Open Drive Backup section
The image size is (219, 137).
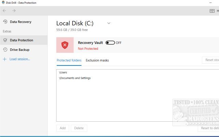click(x=20, y=50)
